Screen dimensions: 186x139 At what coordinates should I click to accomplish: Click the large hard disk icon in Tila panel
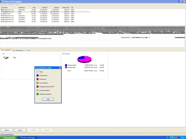(6, 57)
